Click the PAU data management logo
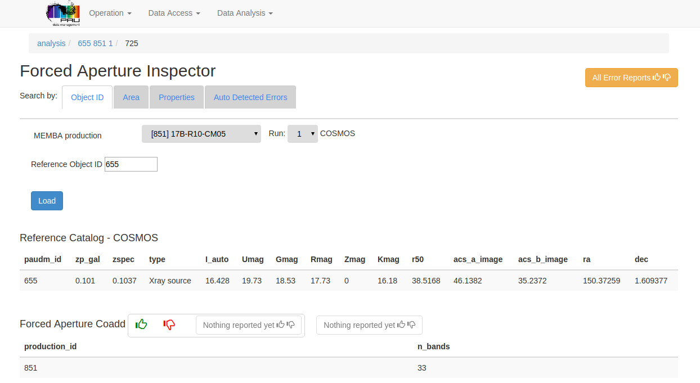700x383 pixels. pos(63,13)
